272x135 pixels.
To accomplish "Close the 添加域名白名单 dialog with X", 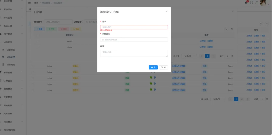I will pos(166,11).
